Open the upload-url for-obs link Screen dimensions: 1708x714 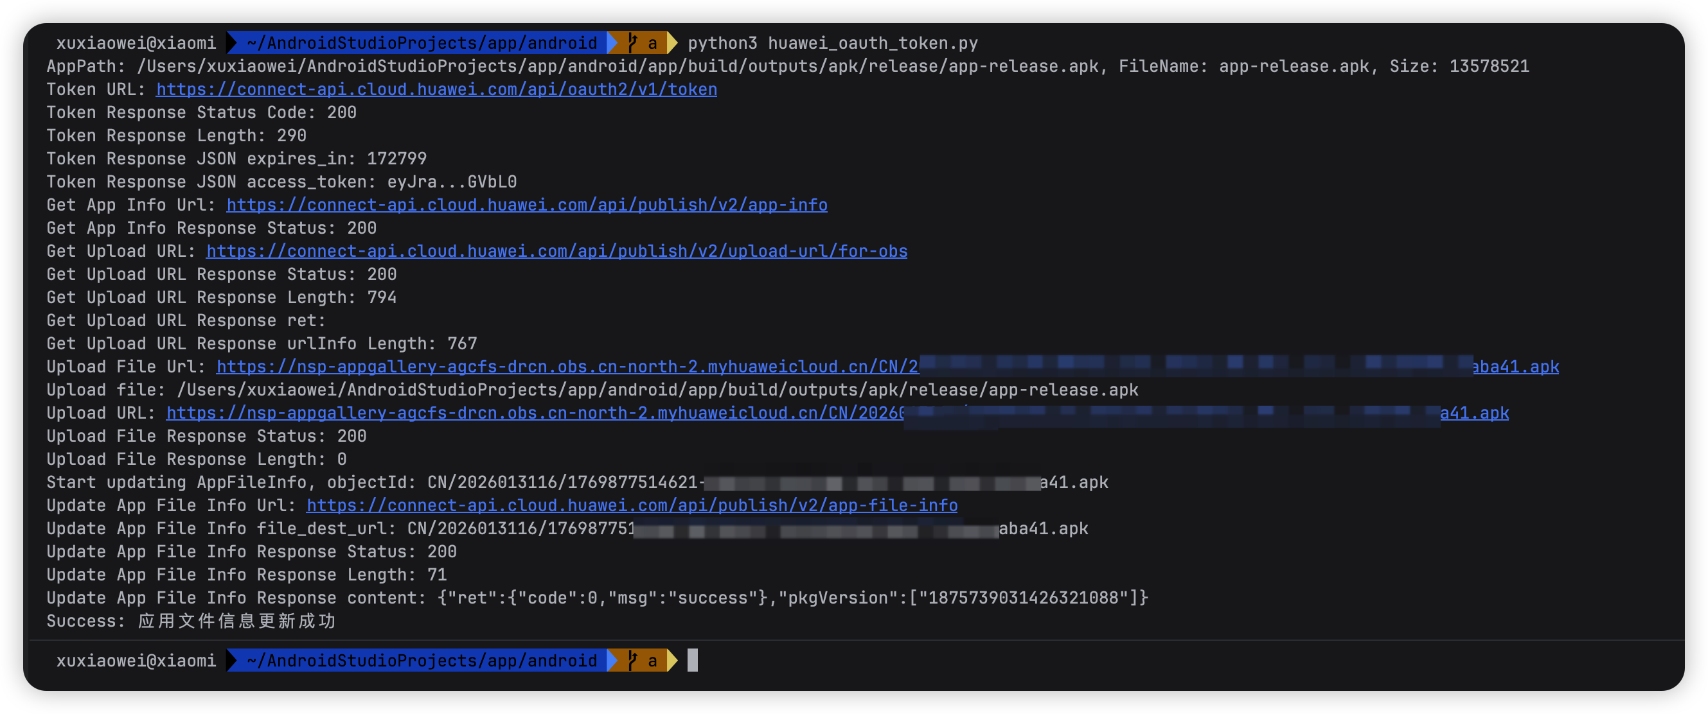point(556,252)
